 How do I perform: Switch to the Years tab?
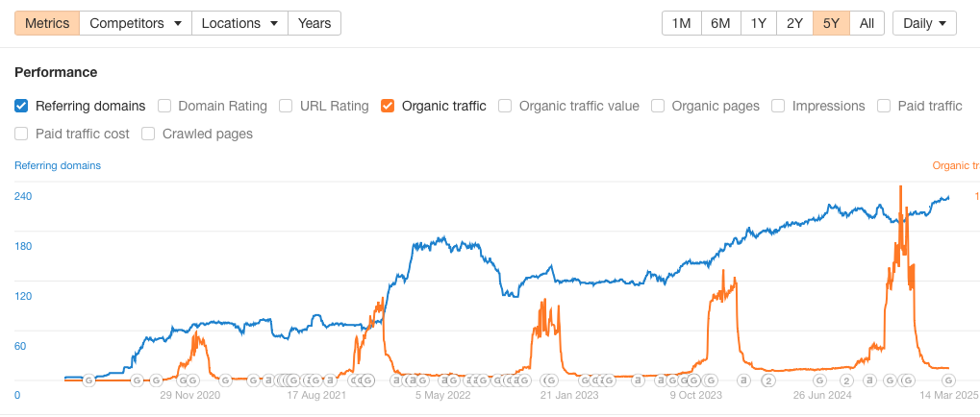314,23
